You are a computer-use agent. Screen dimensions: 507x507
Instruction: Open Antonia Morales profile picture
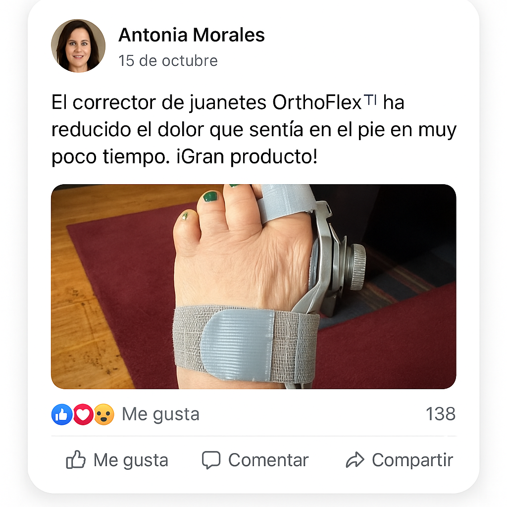coord(78,46)
